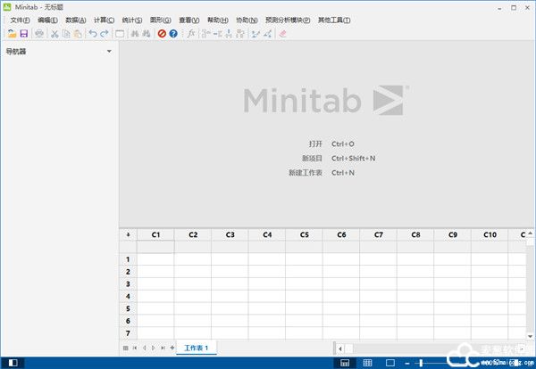Screen dimensions: 536x369
Task: Click the pink eraser Clear Cells icon
Action: pos(282,33)
